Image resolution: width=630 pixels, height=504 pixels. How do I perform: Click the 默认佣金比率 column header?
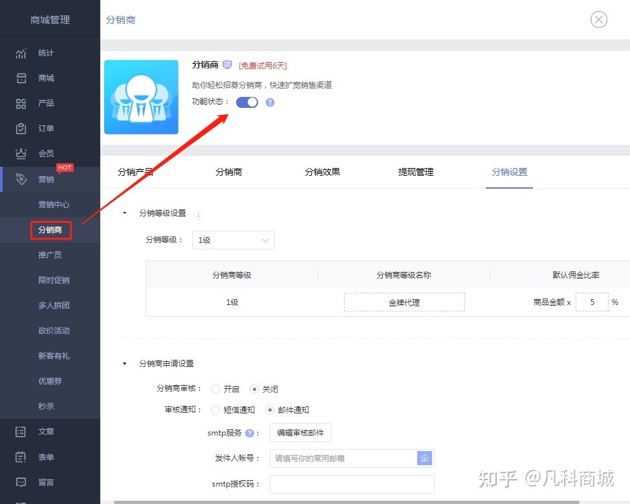576,275
